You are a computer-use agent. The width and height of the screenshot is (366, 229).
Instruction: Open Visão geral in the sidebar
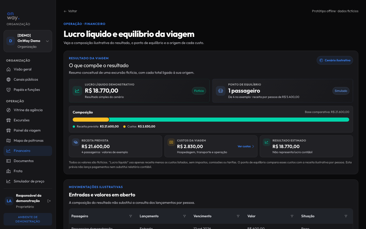(x=28, y=69)
